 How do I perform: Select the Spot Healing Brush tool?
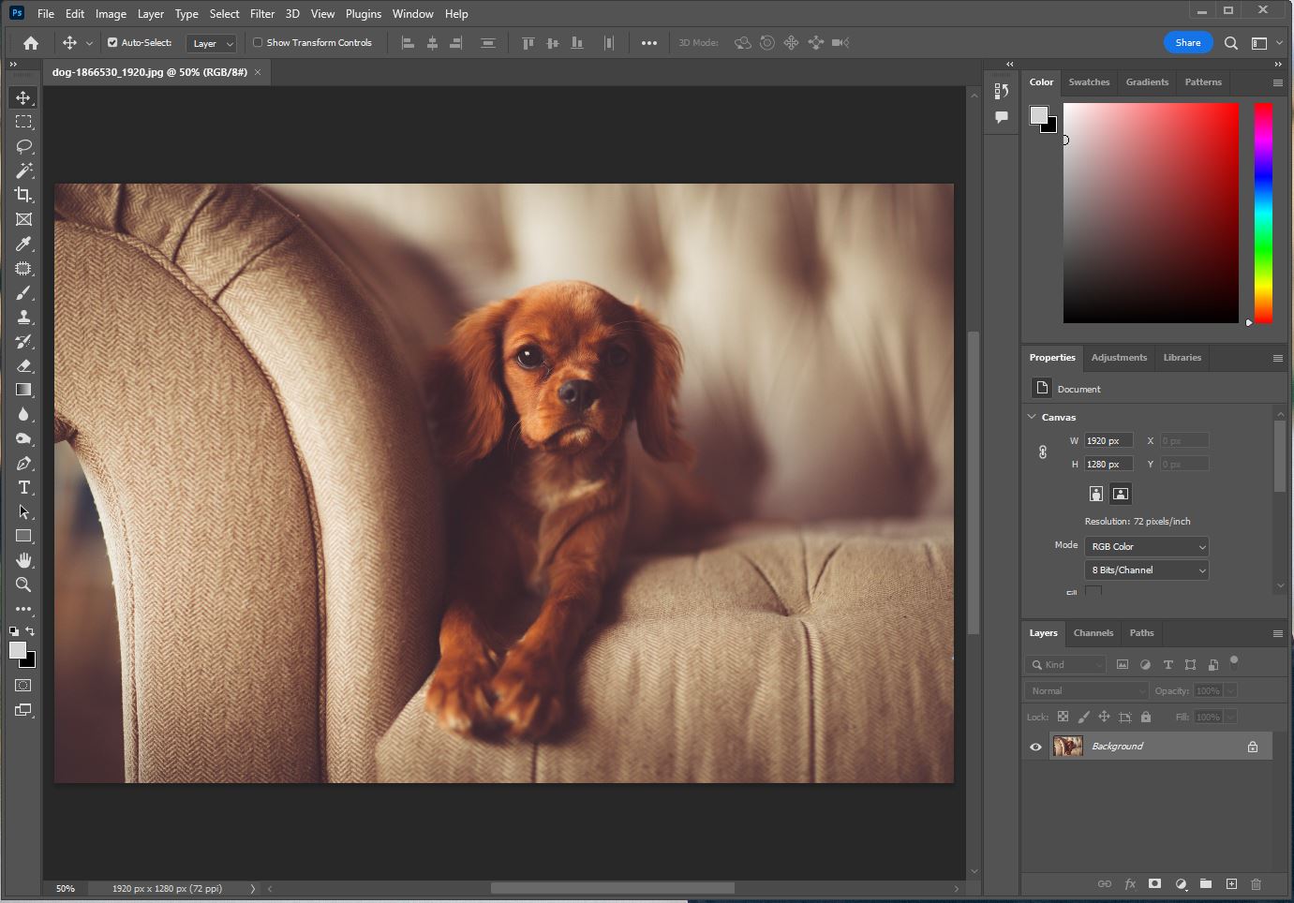23,268
